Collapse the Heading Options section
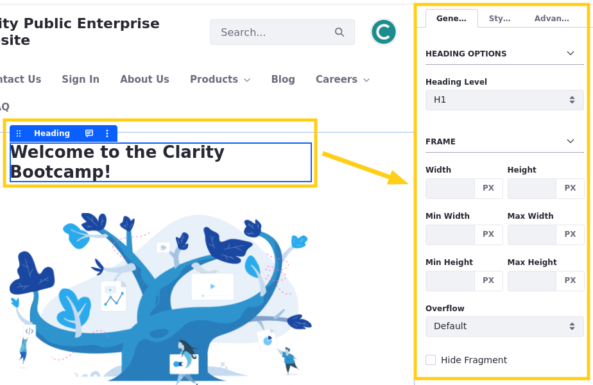The image size is (593, 385). click(571, 53)
